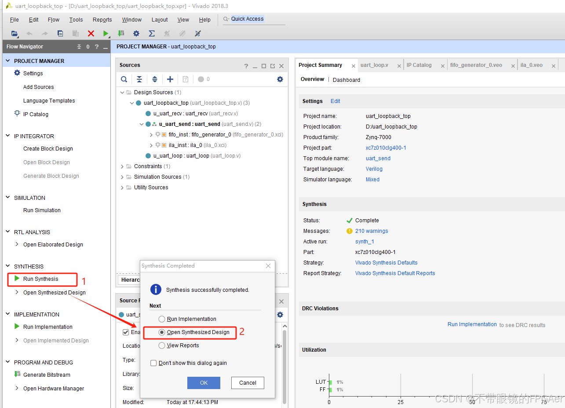Click the Open Project folder toolbar icon

pos(15,33)
